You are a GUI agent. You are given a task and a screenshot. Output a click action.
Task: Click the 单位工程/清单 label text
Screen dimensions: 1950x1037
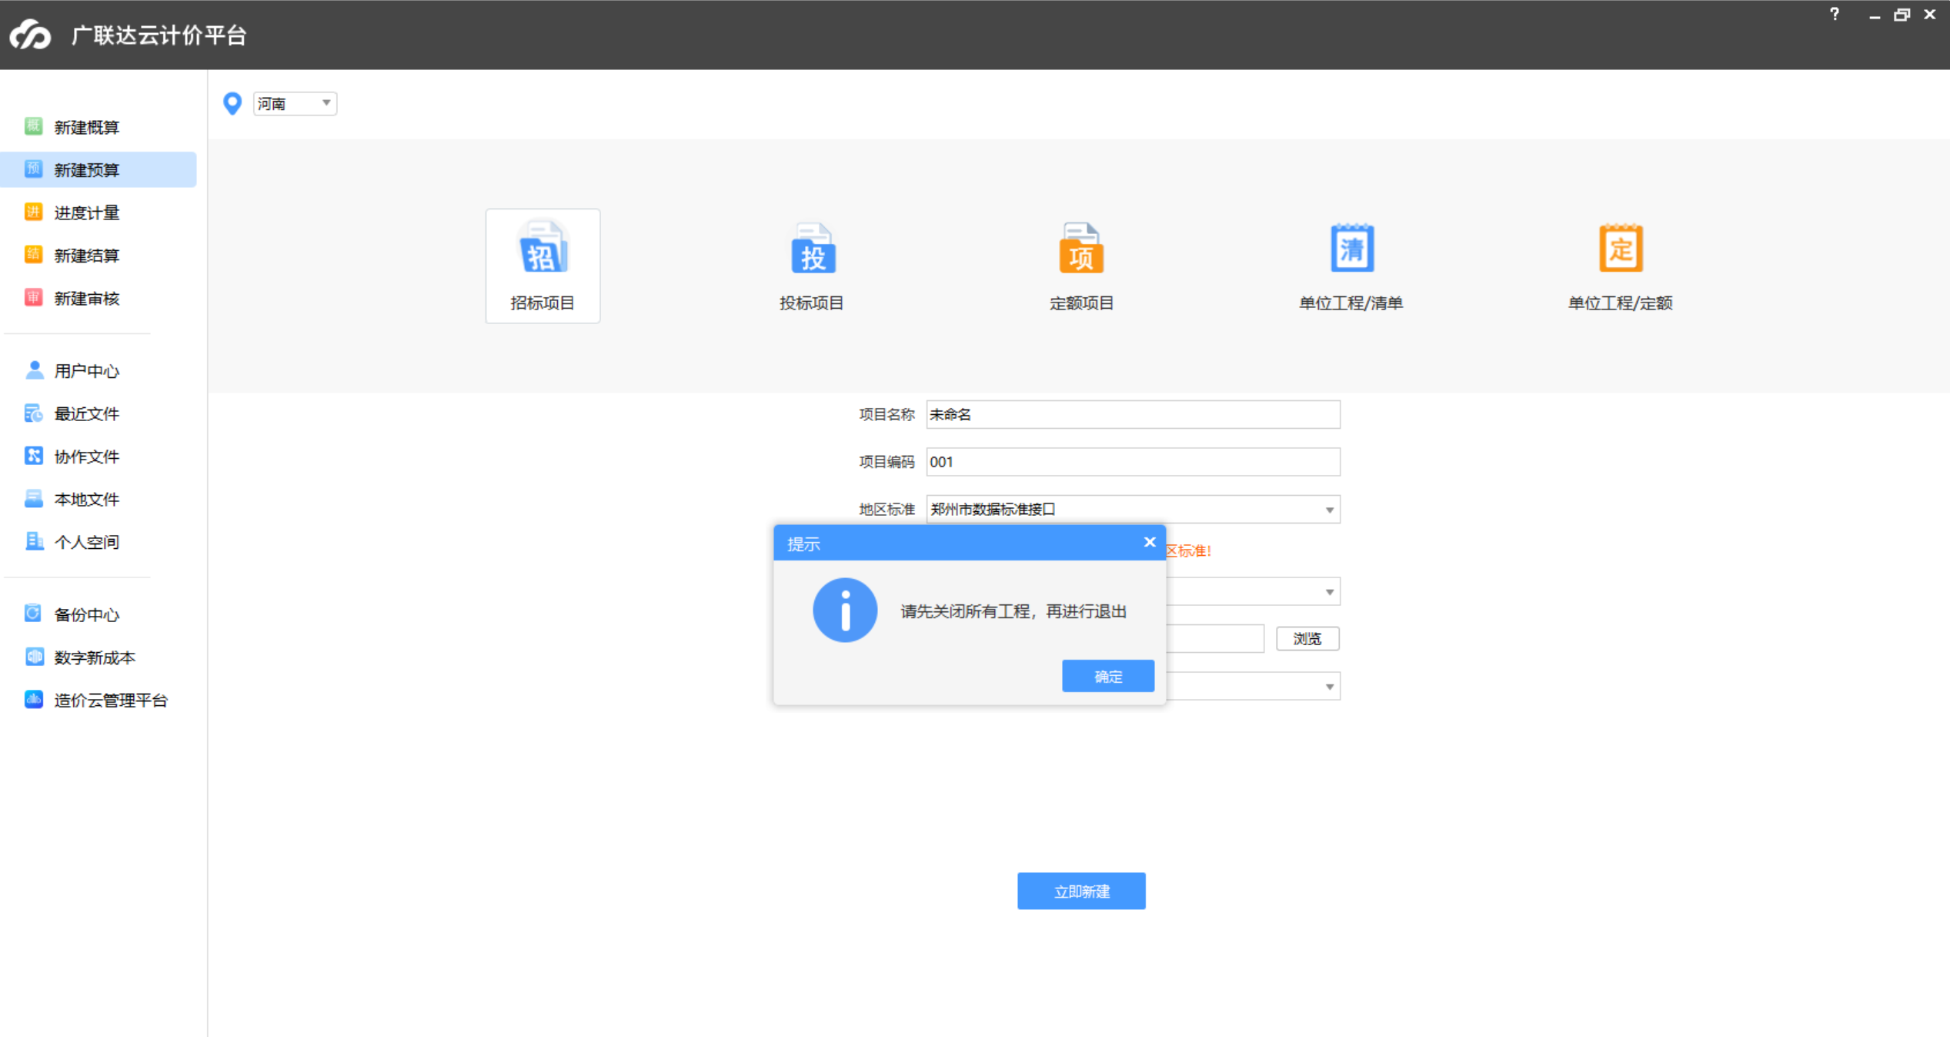coord(1351,303)
